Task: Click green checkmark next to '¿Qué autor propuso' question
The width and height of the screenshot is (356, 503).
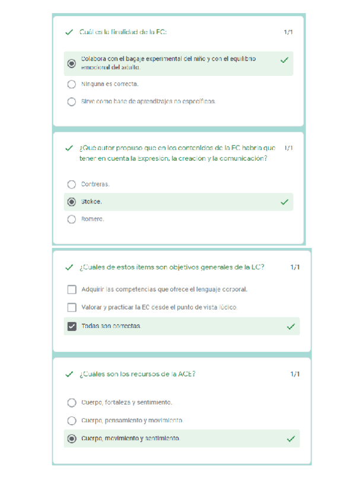Action: tap(69, 148)
